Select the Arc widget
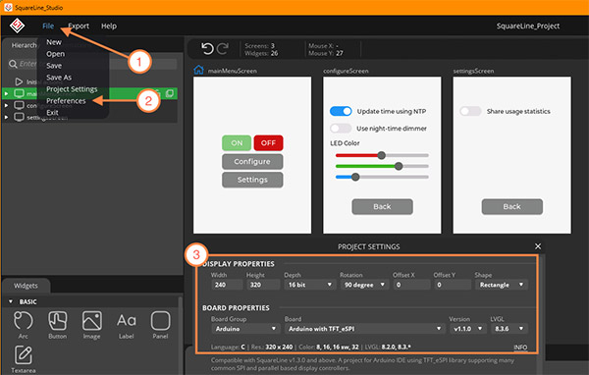This screenshot has width=589, height=375. [23, 325]
